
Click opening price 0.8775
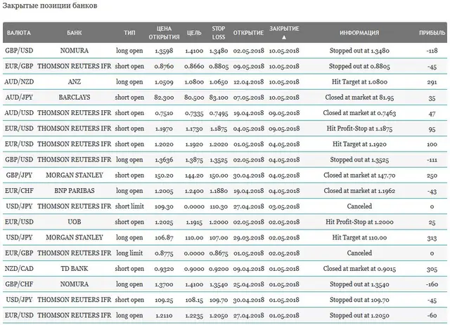(x=164, y=253)
